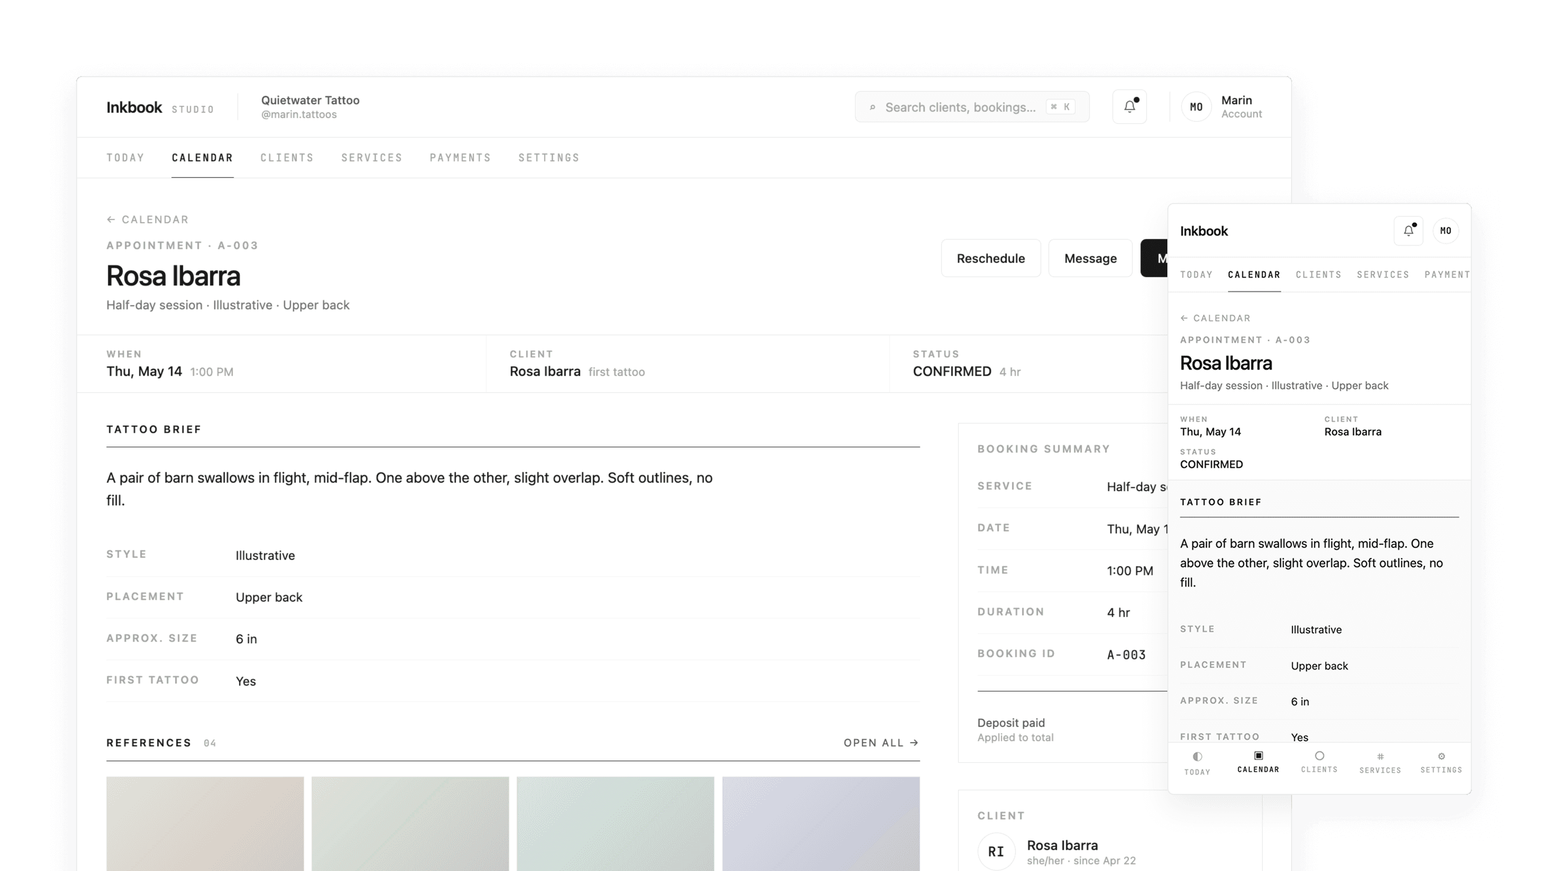Viewport: 1548px width, 871px height.
Task: Select Today in the mobile top tabs
Action: (1196, 274)
